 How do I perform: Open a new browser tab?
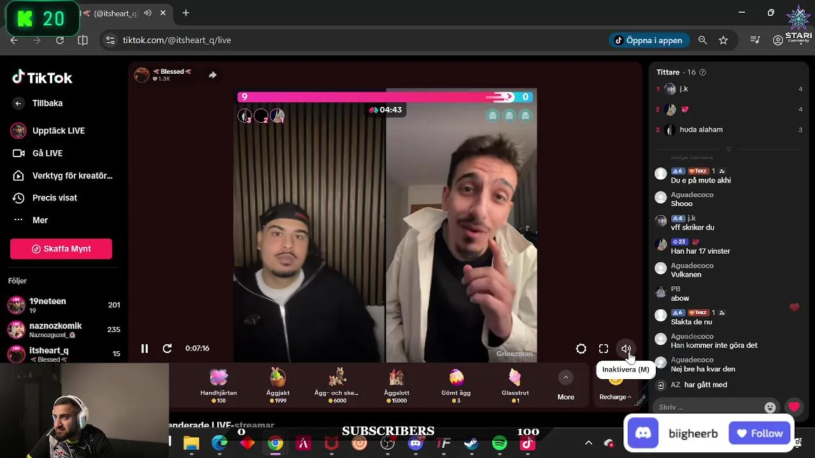[186, 13]
